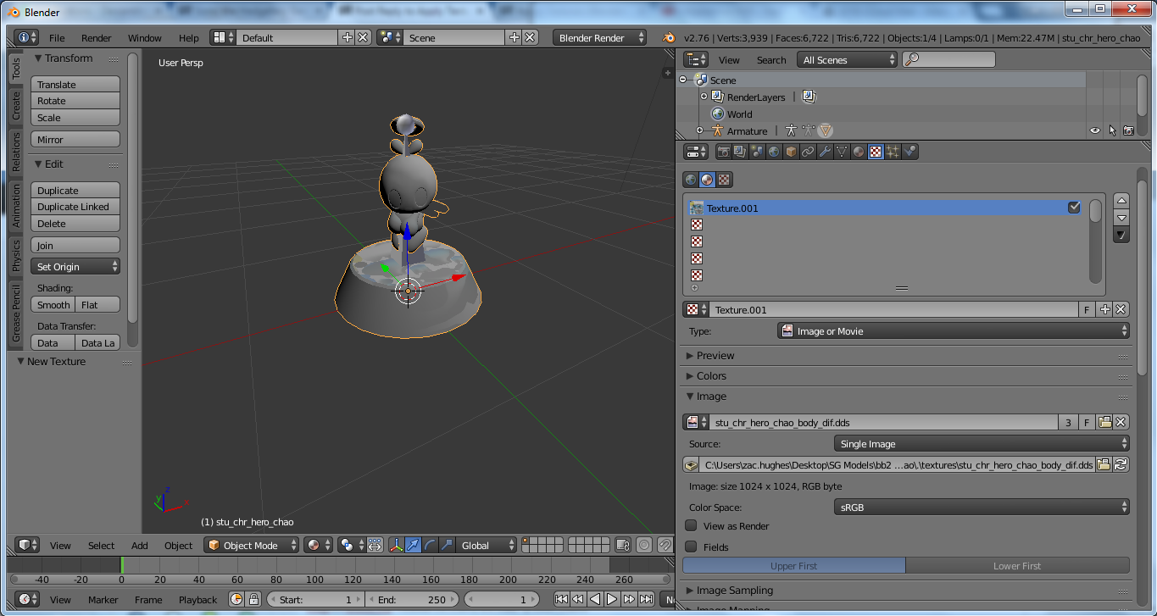This screenshot has width=1157, height=616.
Task: Enable the Fields checkbox
Action: (x=691, y=547)
